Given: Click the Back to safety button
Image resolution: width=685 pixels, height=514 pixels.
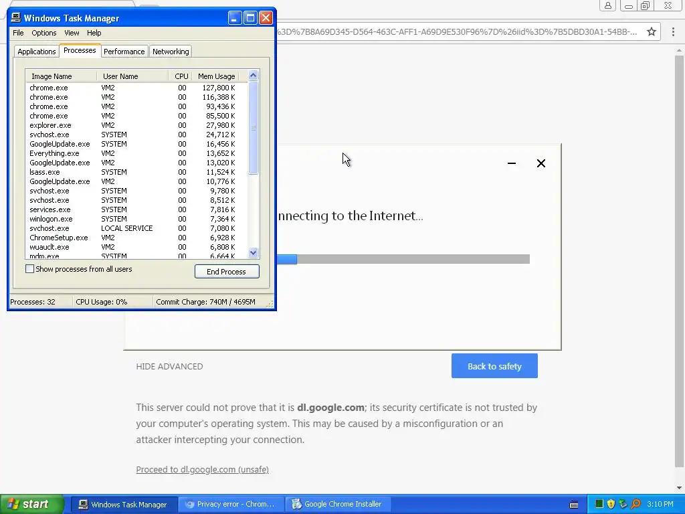Looking at the screenshot, I should coord(494,366).
